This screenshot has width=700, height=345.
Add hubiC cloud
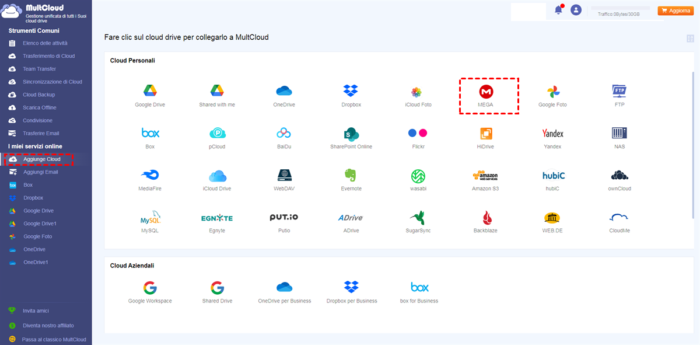[x=553, y=175]
